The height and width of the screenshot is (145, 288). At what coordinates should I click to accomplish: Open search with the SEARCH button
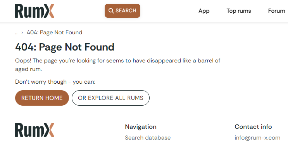point(122,11)
